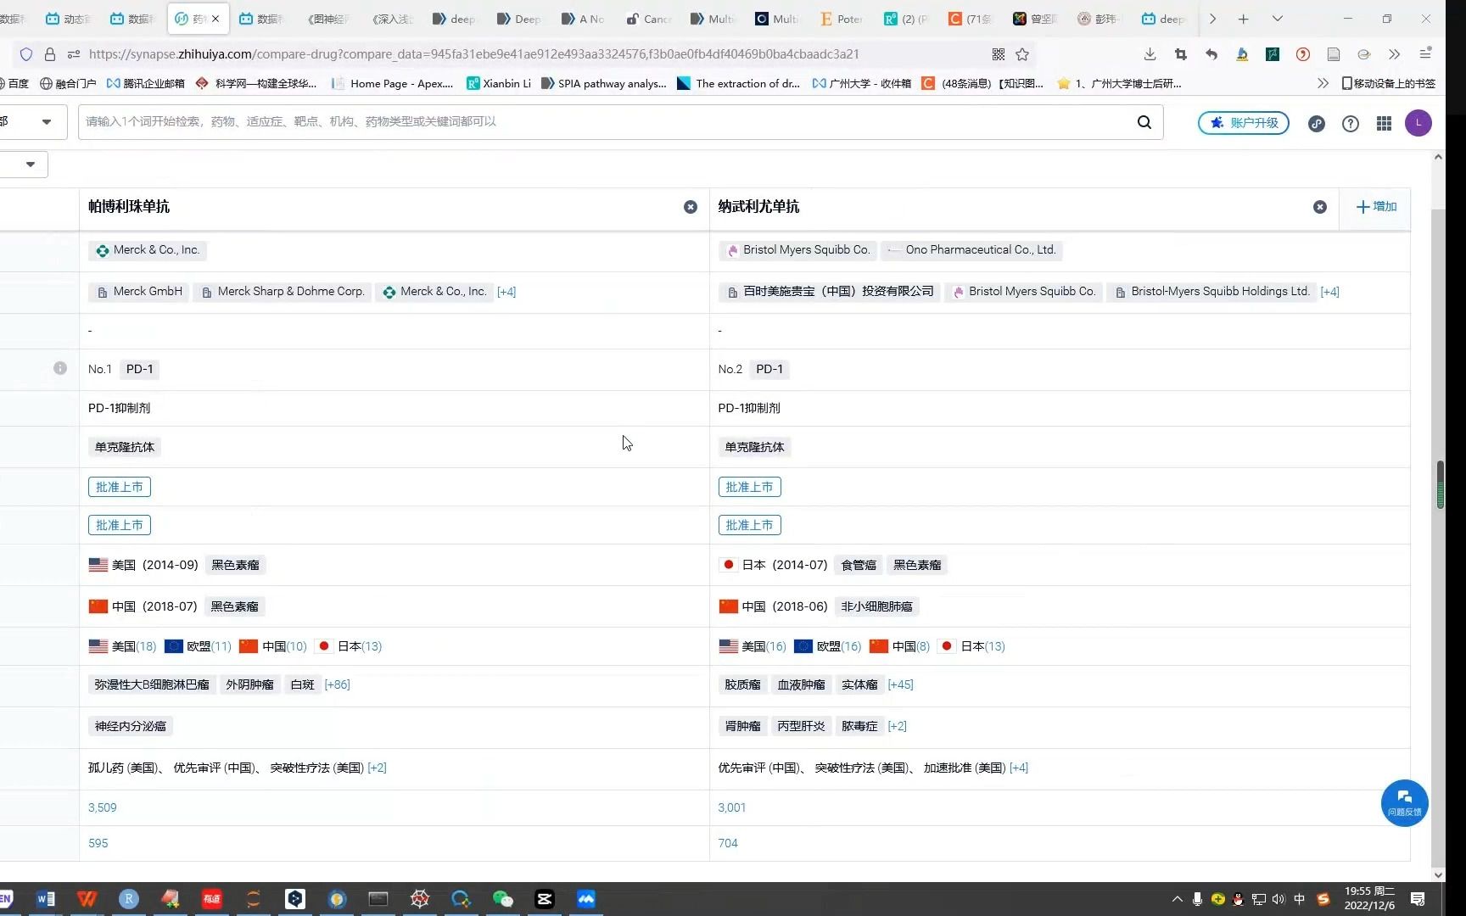The image size is (1466, 916).
Task: Open the 科学网 bookmark
Action: coord(255,83)
